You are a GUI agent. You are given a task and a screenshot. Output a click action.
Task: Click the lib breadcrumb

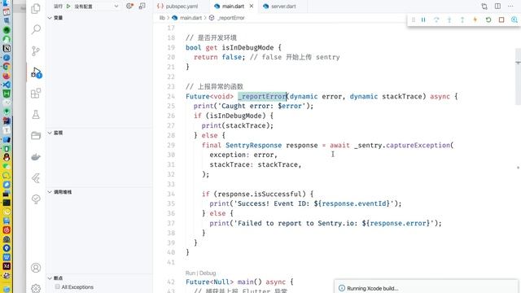pos(162,18)
